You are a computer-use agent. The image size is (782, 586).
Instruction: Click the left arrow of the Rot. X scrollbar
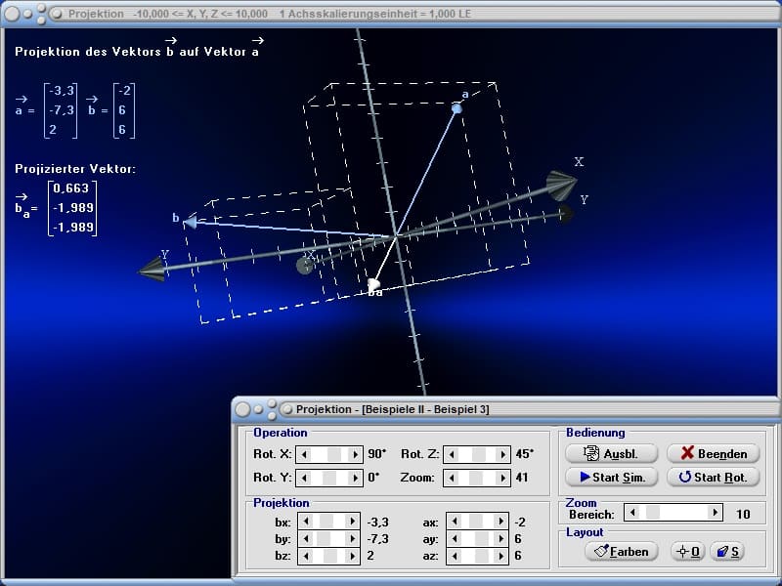click(x=304, y=454)
